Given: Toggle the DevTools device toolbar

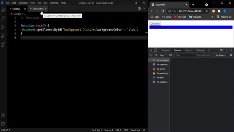Looking at the screenshot, I should pos(155,50).
